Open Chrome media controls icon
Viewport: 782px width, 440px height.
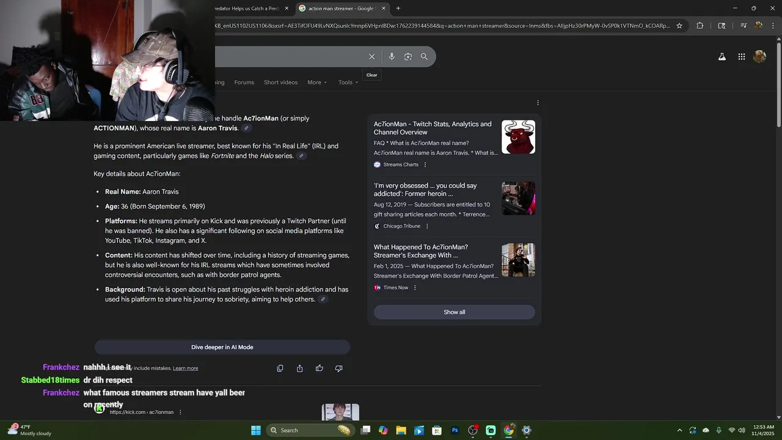coord(744,26)
